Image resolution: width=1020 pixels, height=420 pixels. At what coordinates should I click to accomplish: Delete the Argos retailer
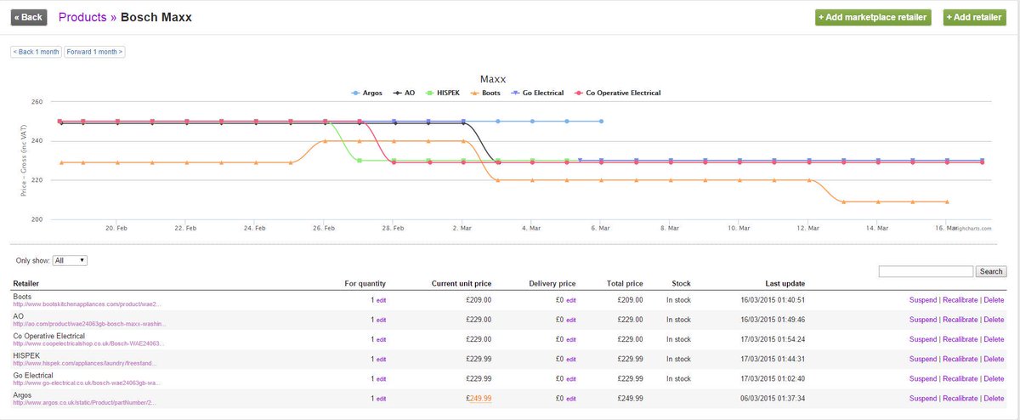[994, 398]
